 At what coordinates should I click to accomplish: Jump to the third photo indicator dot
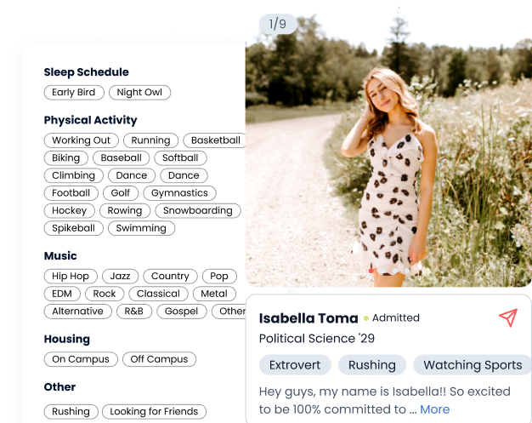coord(395,271)
